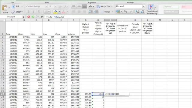Open Conditional Formatting
This screenshot has width=192, height=108.
tap(152, 9)
